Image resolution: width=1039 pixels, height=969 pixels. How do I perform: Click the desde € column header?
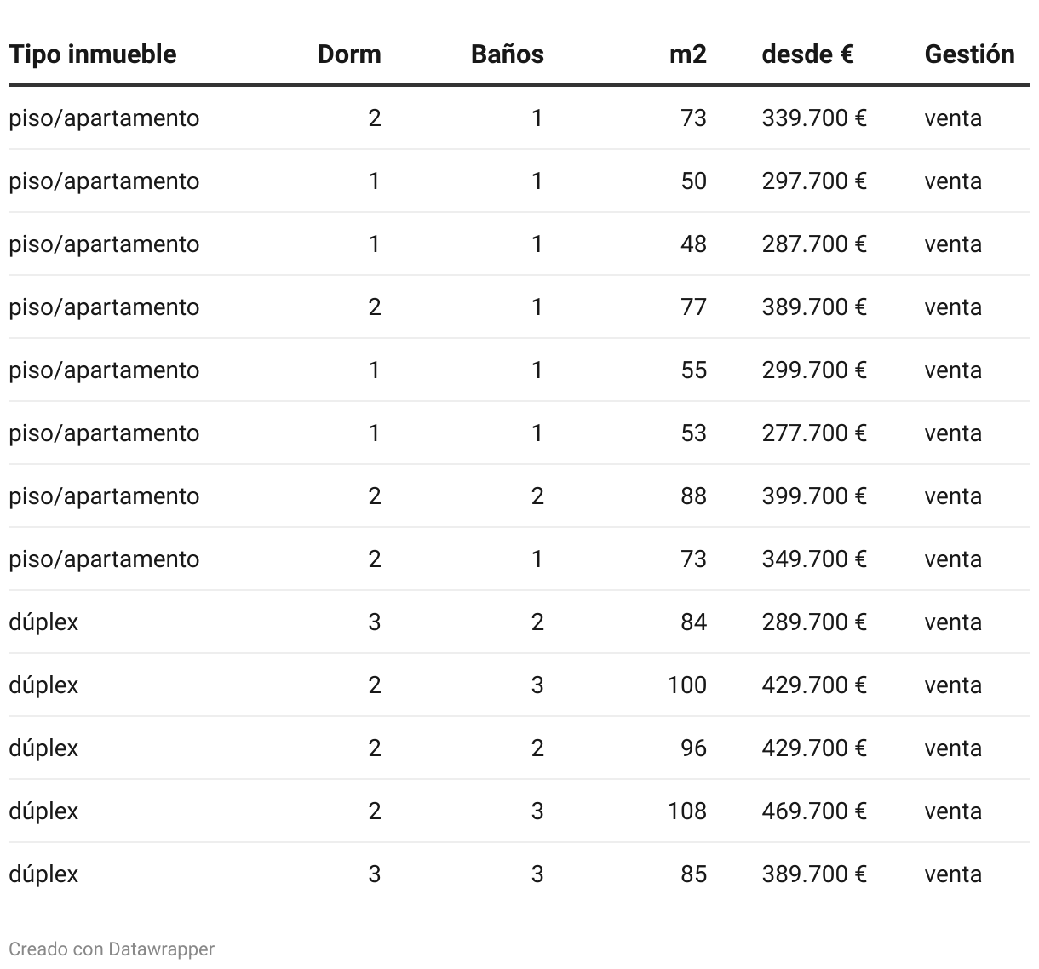807,54
